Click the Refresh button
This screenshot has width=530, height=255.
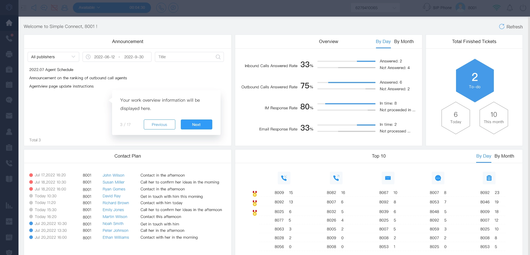pos(511,27)
